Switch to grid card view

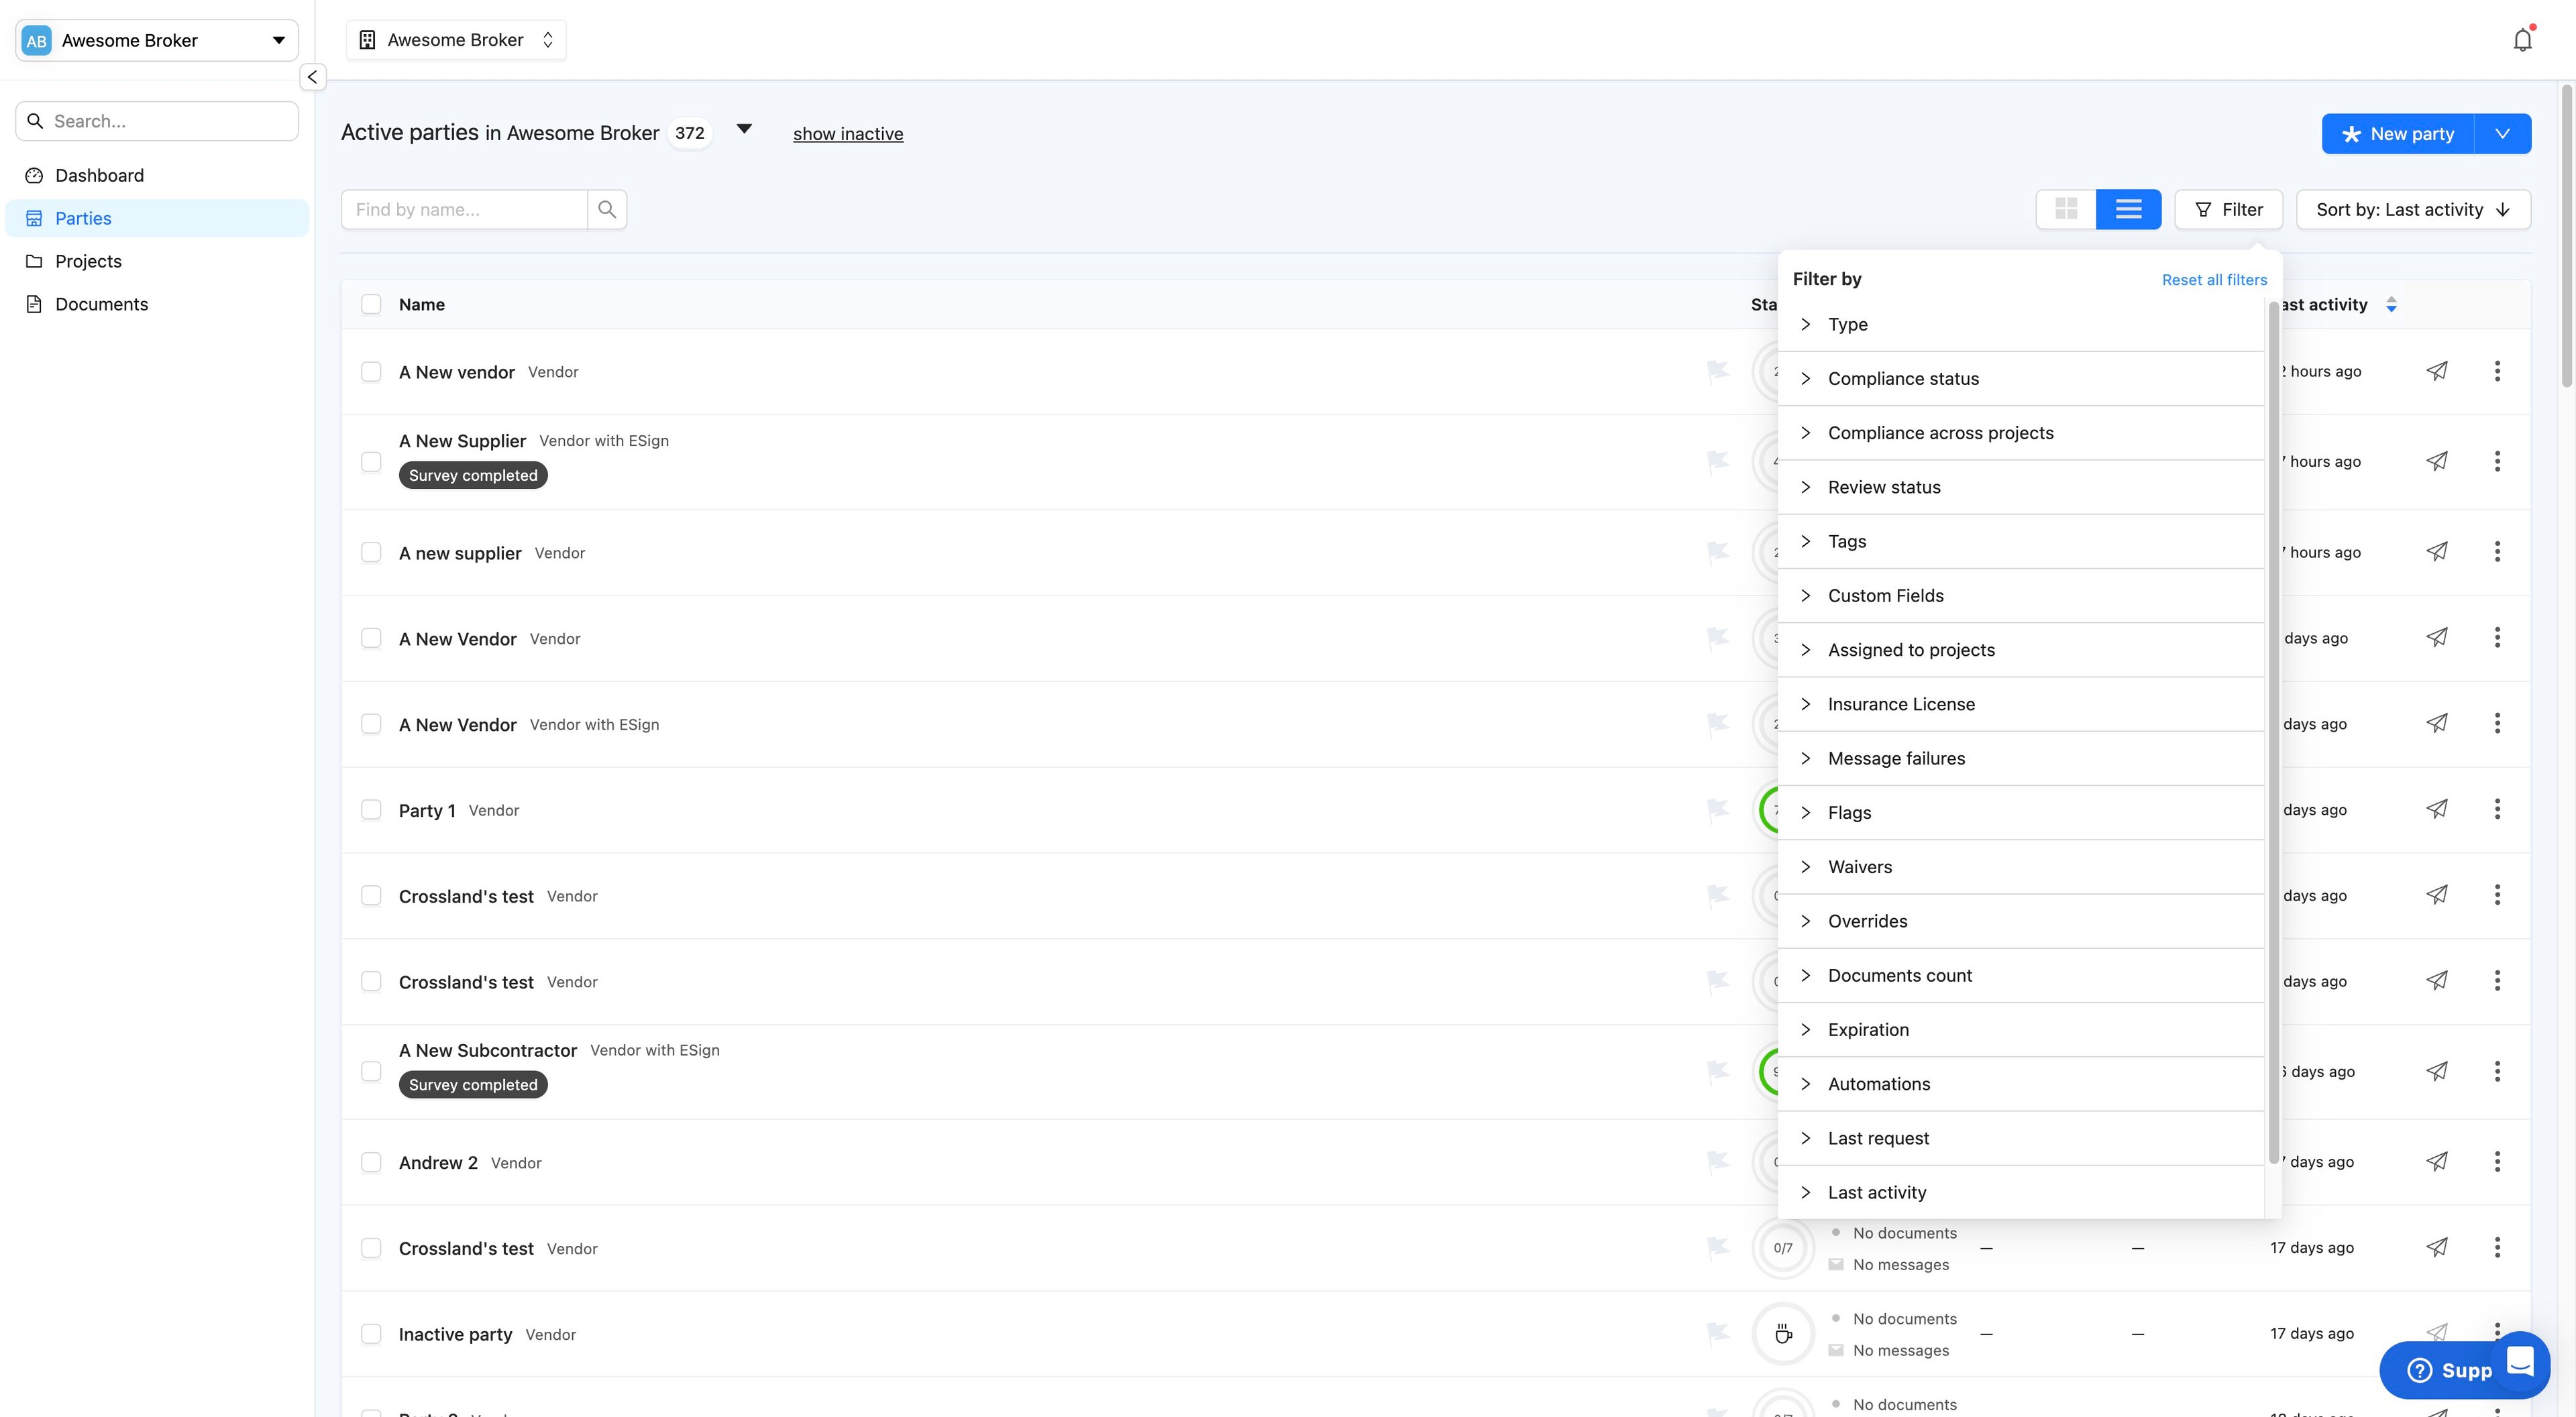tap(2066, 209)
